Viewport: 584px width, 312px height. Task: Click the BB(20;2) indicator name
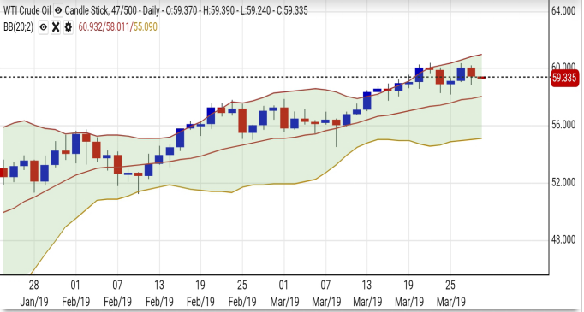(19, 27)
